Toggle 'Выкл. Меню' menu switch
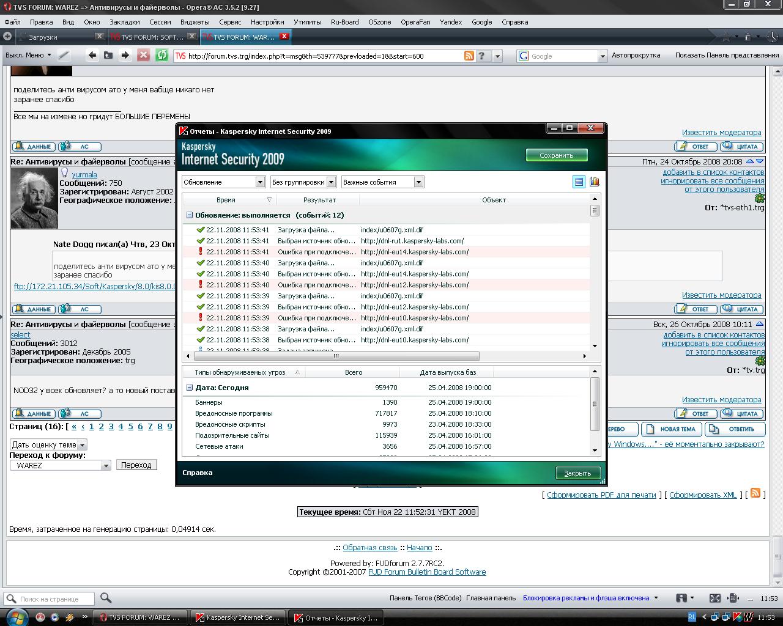This screenshot has height=626, width=783. click(x=24, y=55)
